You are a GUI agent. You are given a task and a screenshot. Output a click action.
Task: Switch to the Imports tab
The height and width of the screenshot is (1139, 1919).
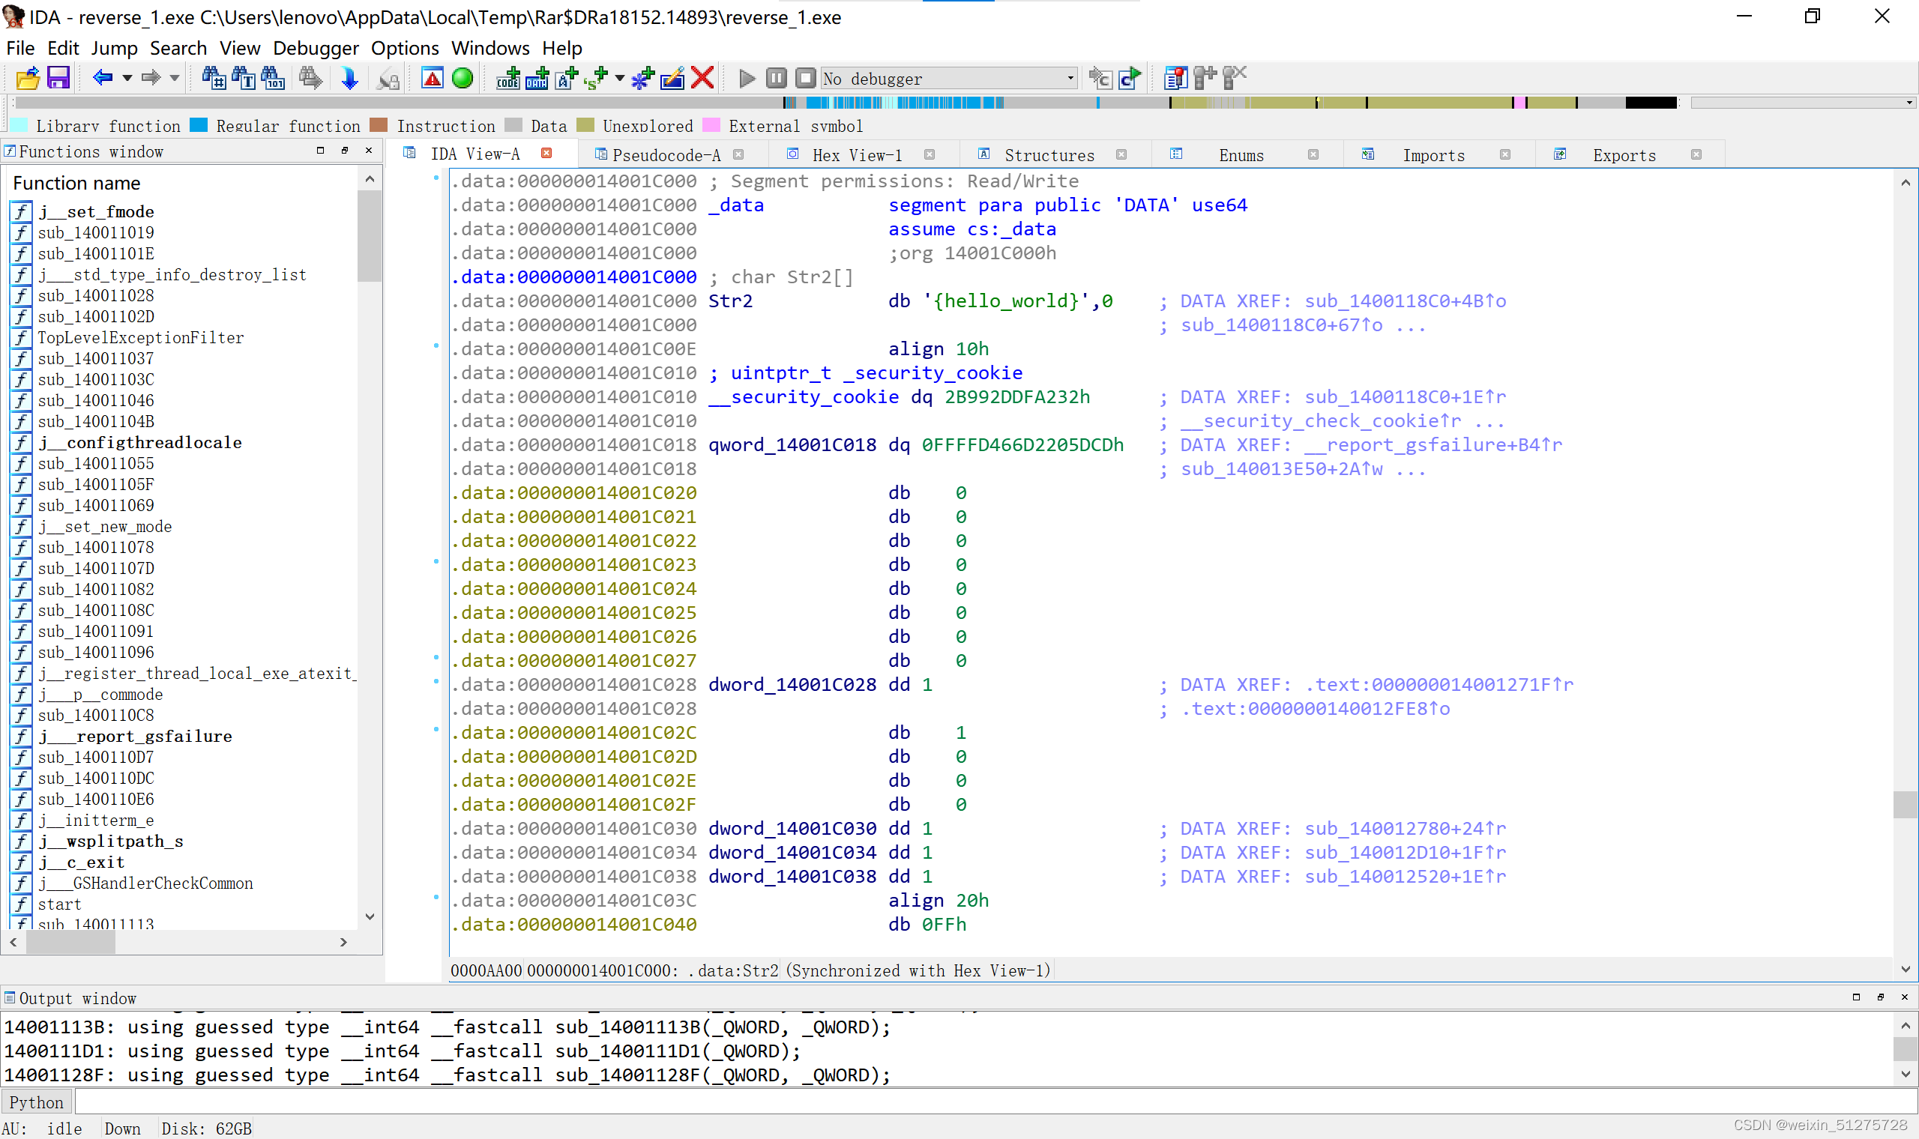point(1434,155)
